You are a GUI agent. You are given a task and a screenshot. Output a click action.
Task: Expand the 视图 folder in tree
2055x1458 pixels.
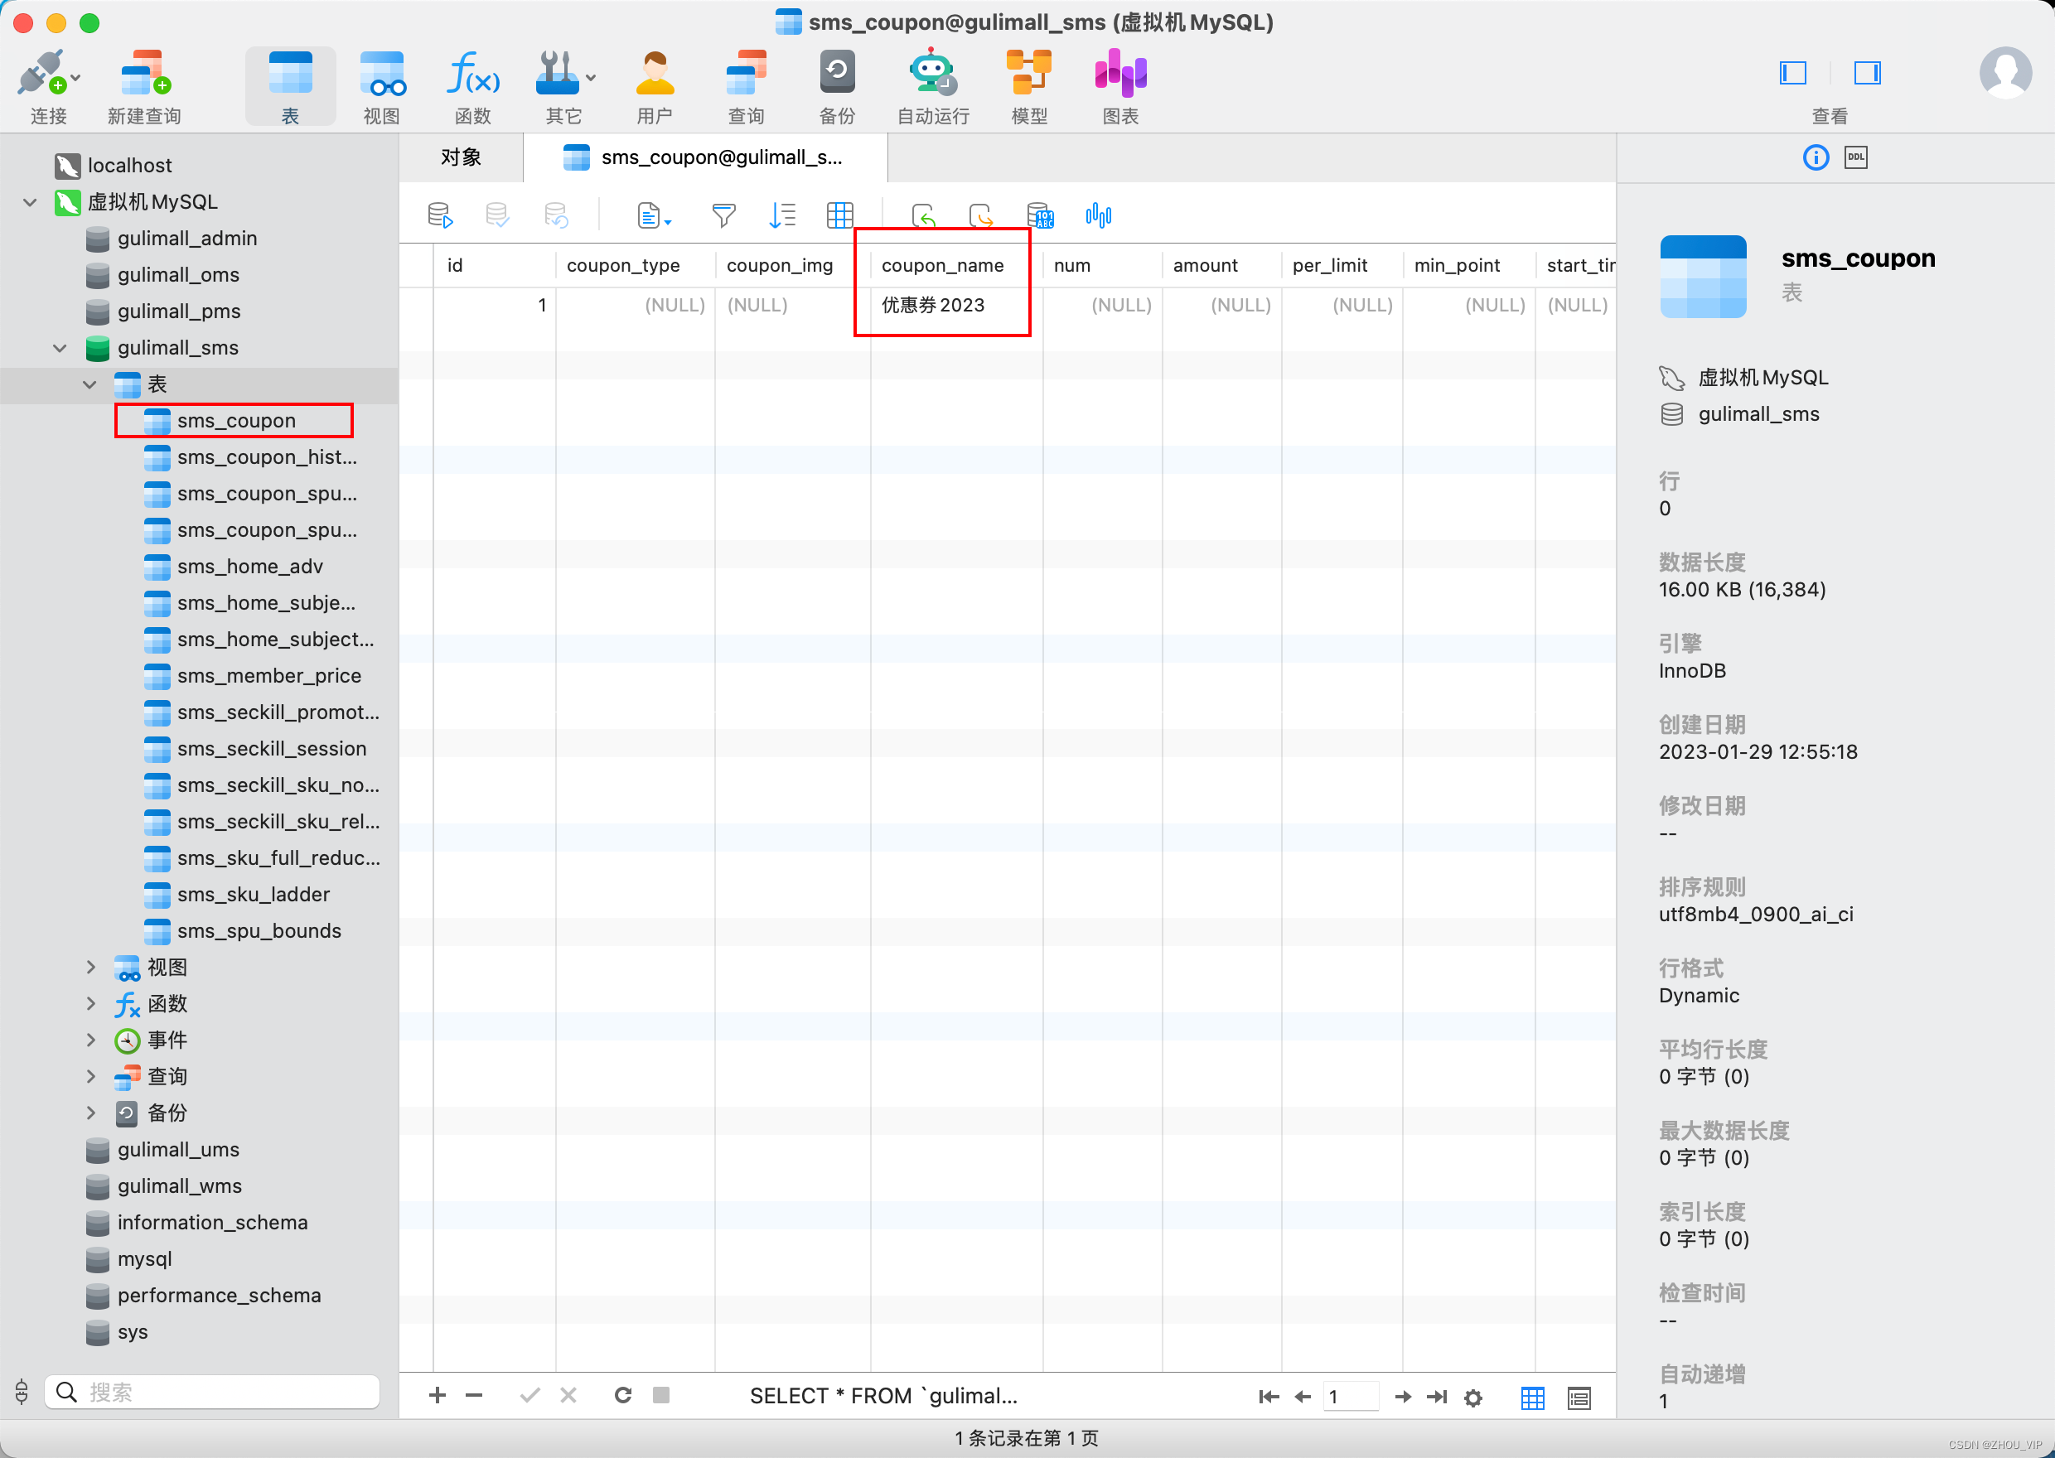pos(90,967)
